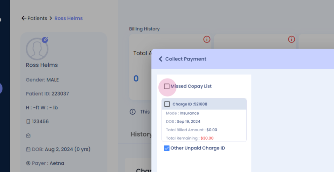
Task: Click the History tab heading
Action: click(141, 134)
